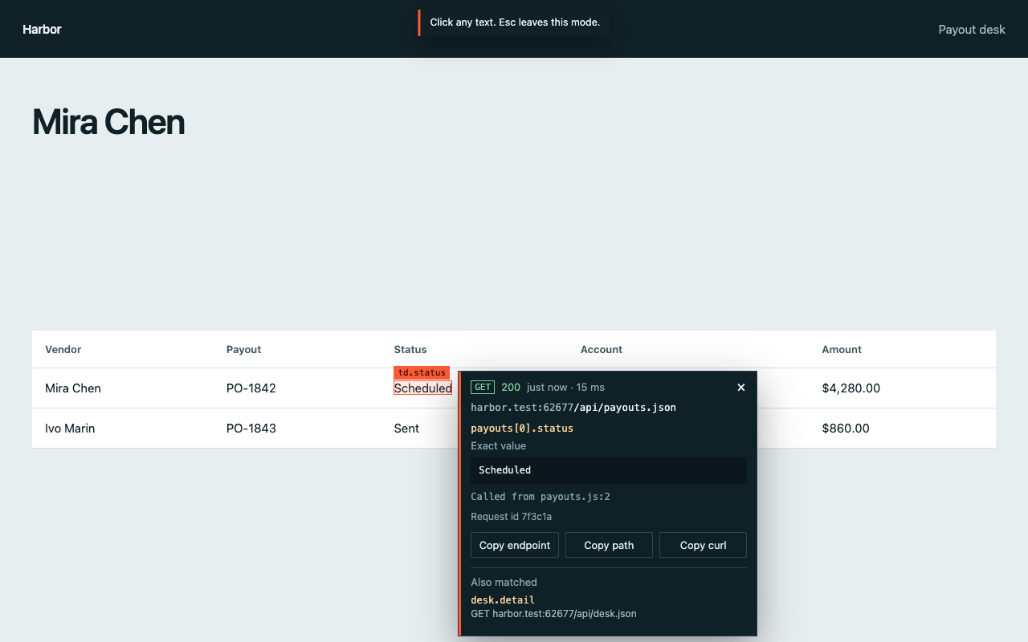Click the Amount column header

(842, 350)
